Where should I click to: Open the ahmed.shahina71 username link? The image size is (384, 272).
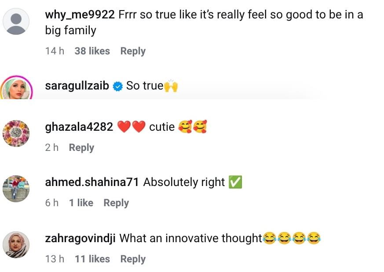tap(92, 182)
